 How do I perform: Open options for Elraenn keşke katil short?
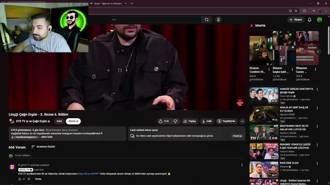(x=292, y=69)
